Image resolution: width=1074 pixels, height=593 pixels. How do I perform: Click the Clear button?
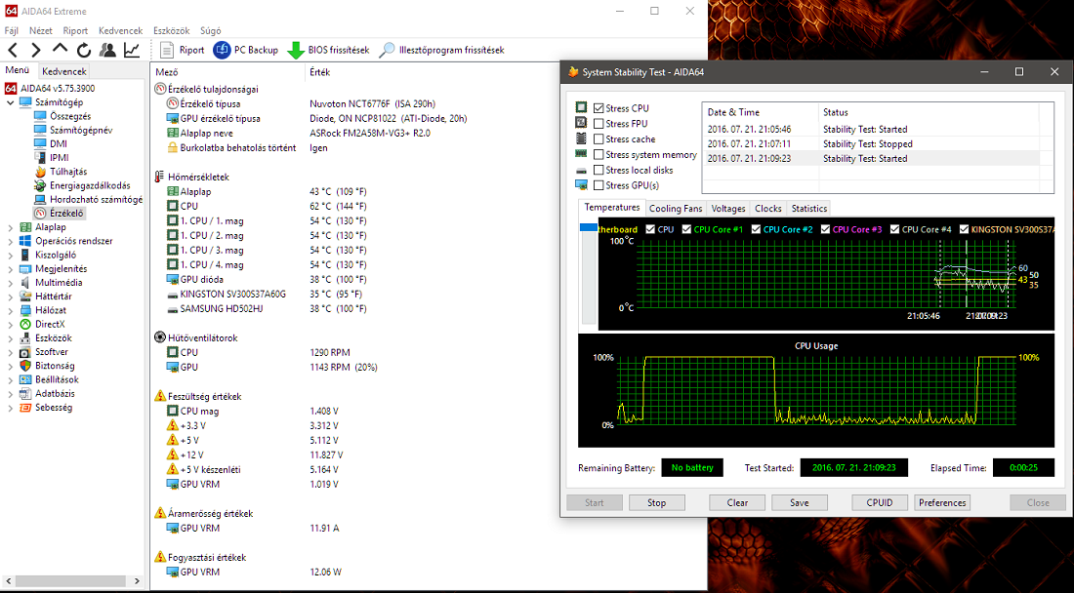[737, 502]
